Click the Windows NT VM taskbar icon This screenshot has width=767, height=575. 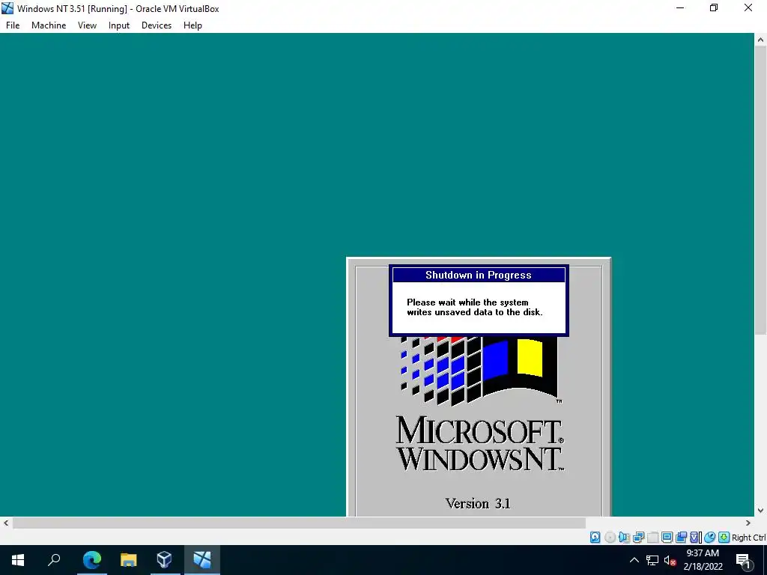pyautogui.click(x=202, y=560)
